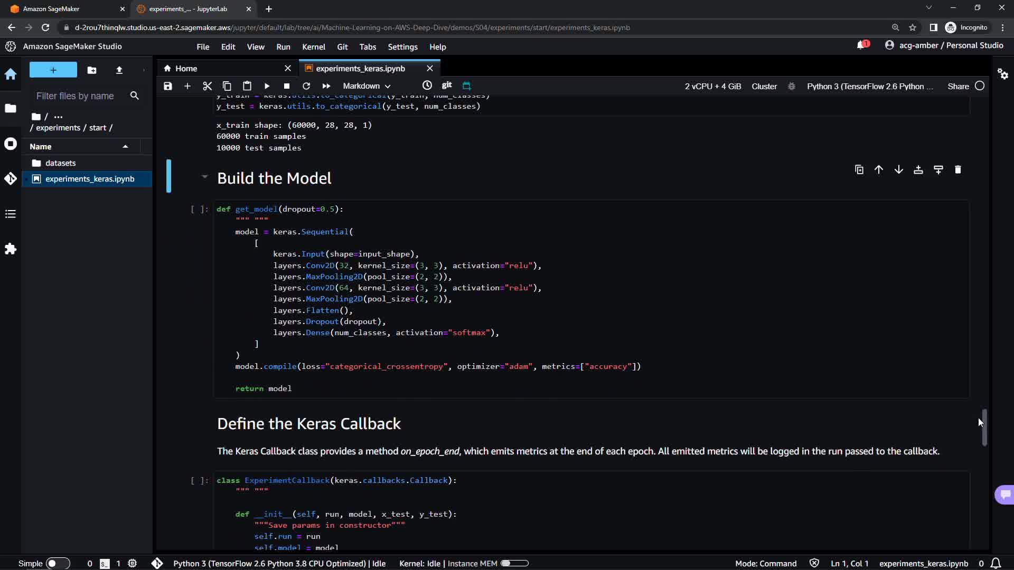The image size is (1014, 570).
Task: Toggle the Instance MEM switch in status bar
Action: 514,563
